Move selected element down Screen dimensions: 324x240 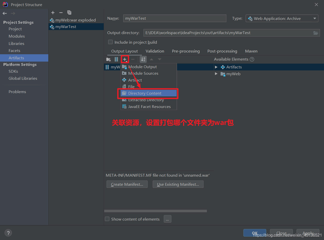[x=160, y=59]
